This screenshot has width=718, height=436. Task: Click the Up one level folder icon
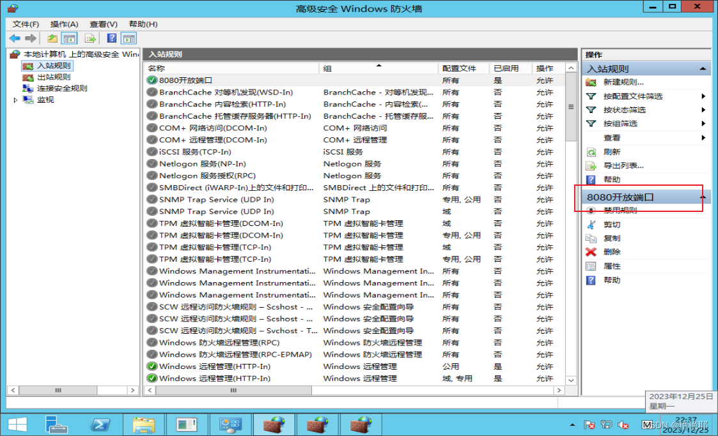pos(52,38)
